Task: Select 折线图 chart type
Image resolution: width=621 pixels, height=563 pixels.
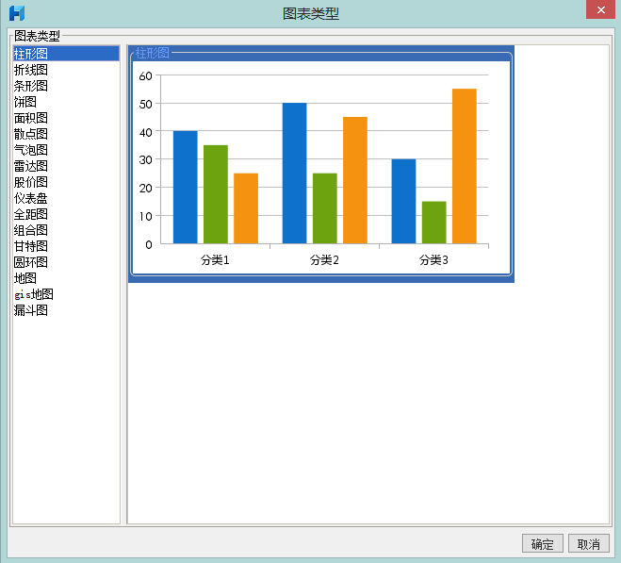Action: click(x=66, y=70)
